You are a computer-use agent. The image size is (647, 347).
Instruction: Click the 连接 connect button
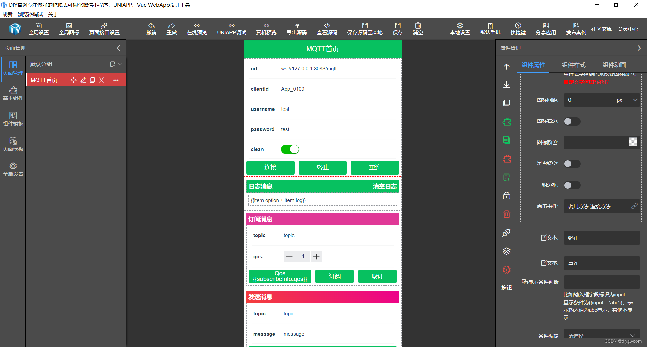[270, 167]
